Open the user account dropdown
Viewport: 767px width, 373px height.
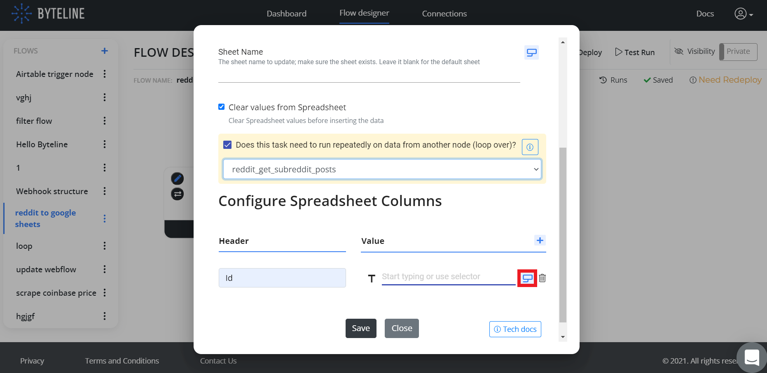coord(744,14)
